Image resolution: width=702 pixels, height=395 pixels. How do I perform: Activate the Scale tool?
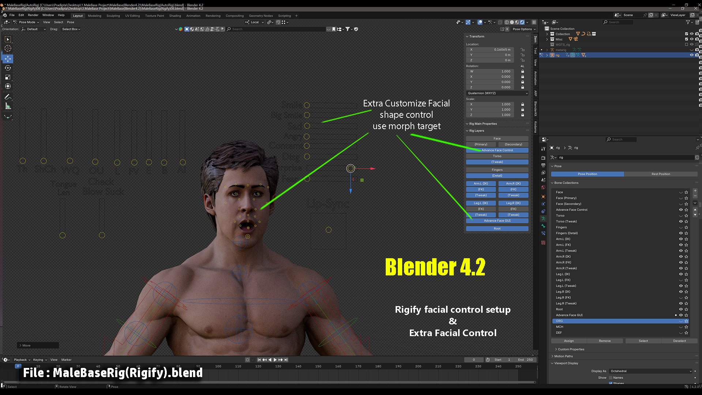click(x=8, y=77)
